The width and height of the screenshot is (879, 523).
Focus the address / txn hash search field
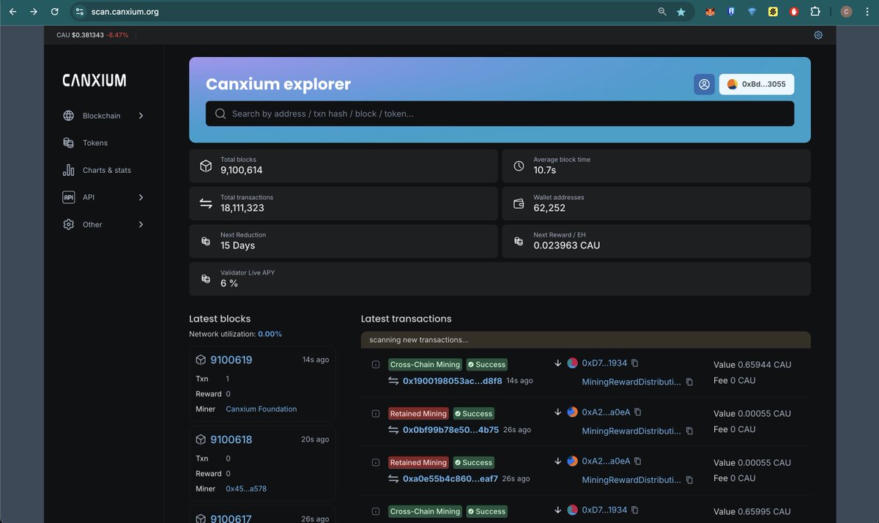(x=500, y=114)
